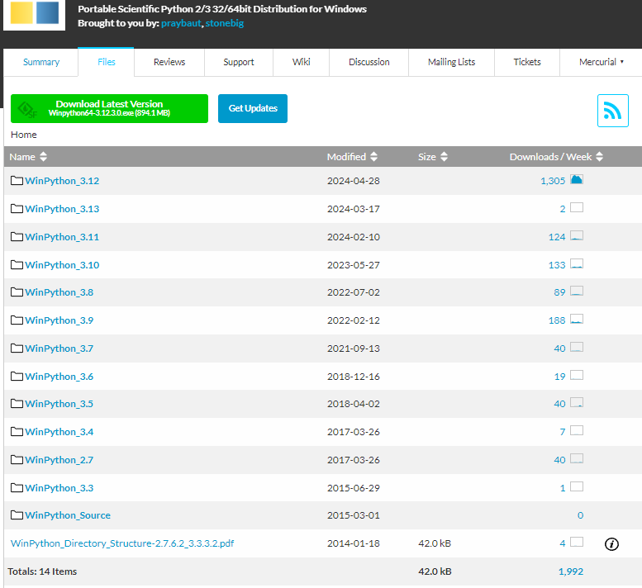This screenshot has height=588, width=642.
Task: Click the Home breadcrumb
Action: 24,135
